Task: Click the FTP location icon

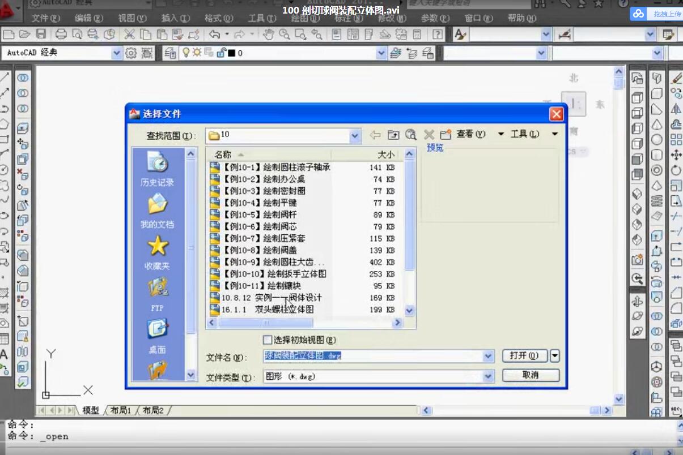Action: point(157,294)
